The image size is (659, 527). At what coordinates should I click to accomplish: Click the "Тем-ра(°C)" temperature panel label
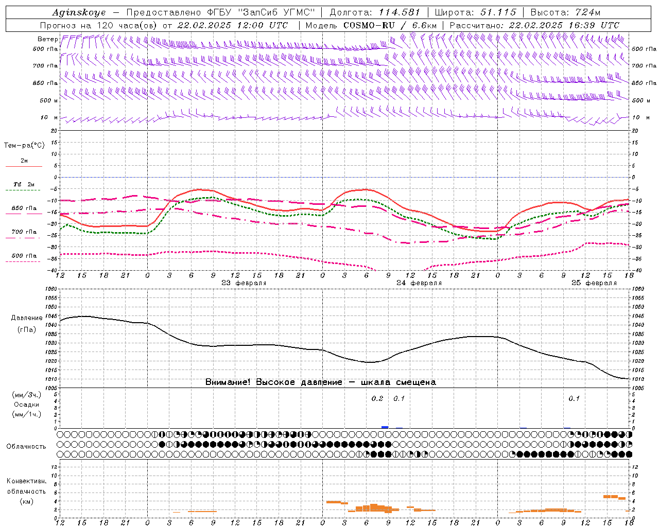[x=24, y=146]
